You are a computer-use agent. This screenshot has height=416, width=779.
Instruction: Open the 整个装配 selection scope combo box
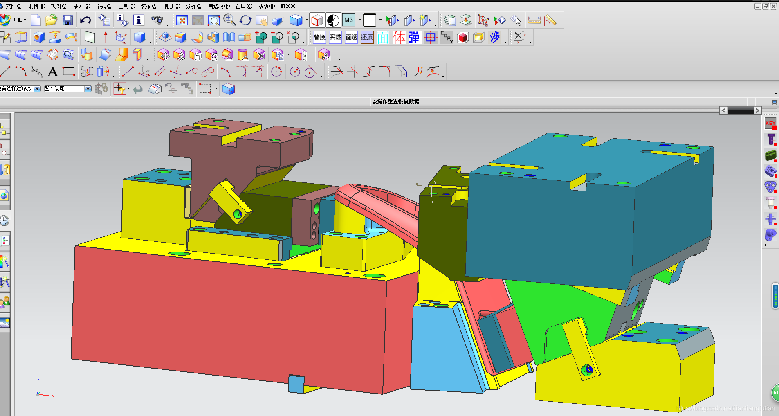pyautogui.click(x=67, y=88)
